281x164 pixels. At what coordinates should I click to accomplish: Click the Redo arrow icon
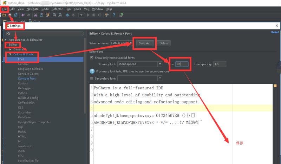pos(28,15)
